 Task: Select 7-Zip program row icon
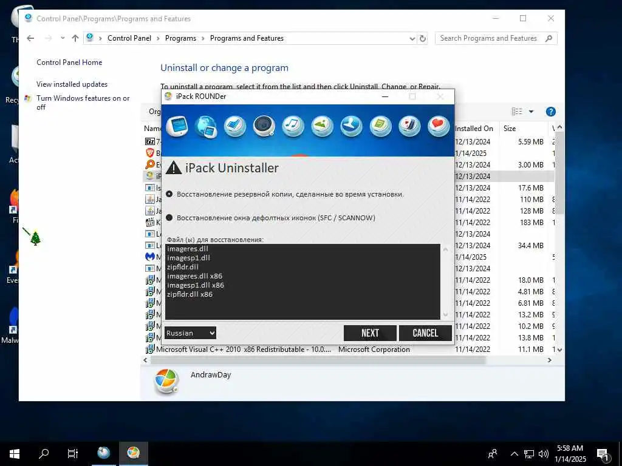pyautogui.click(x=150, y=141)
